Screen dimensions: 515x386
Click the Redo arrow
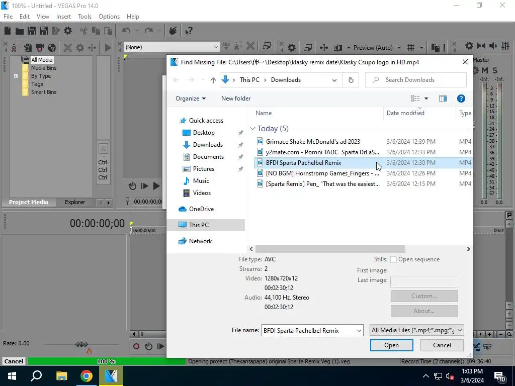click(x=149, y=31)
